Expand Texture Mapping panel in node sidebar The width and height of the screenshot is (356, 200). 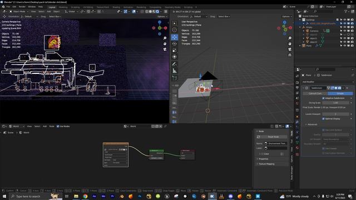click(x=266, y=164)
